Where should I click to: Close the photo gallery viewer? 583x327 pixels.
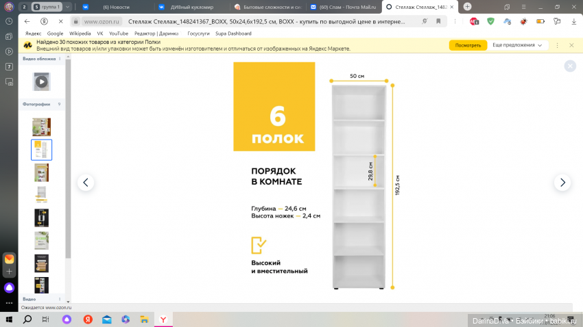click(x=569, y=66)
